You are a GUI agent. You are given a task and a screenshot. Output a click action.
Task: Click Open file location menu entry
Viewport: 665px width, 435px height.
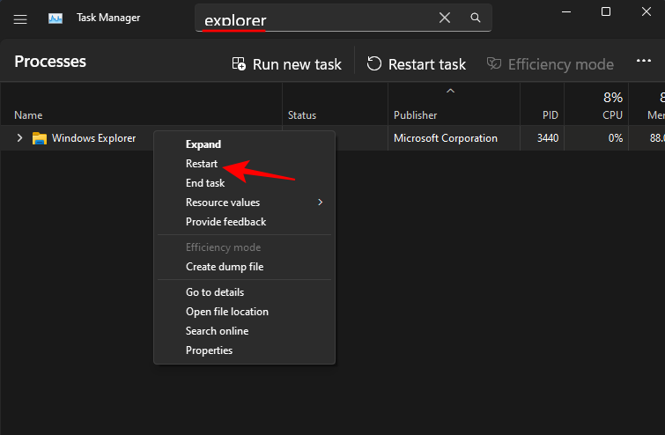tap(227, 312)
